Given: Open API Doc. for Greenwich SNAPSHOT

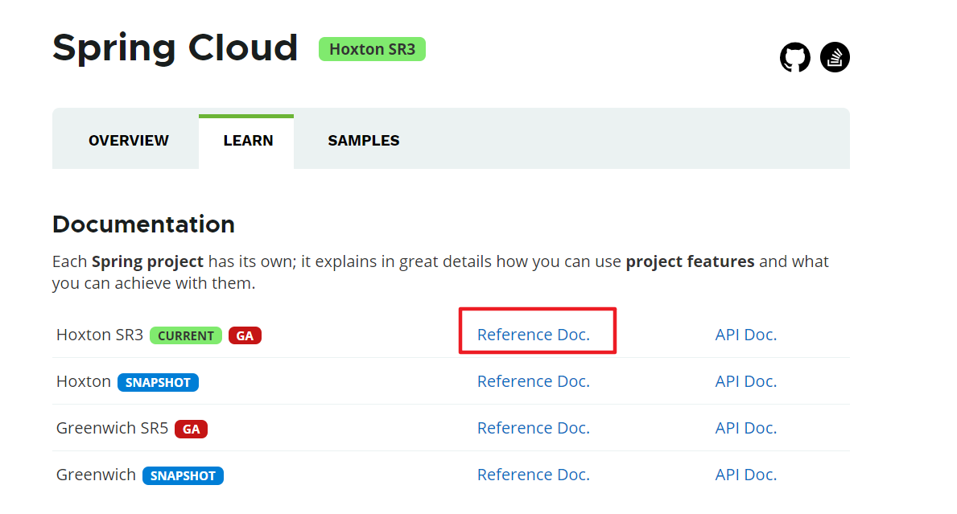Looking at the screenshot, I should (x=746, y=475).
